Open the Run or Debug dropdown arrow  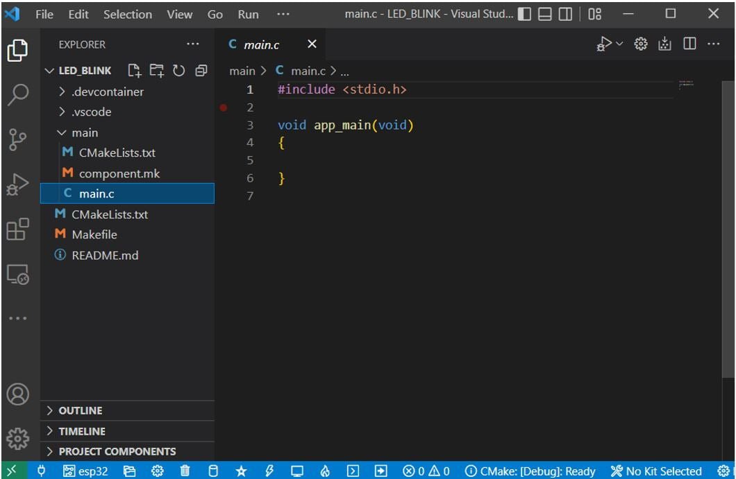point(619,44)
